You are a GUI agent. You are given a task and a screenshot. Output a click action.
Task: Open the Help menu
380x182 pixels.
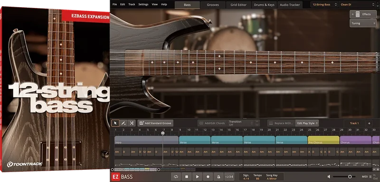point(164,4)
